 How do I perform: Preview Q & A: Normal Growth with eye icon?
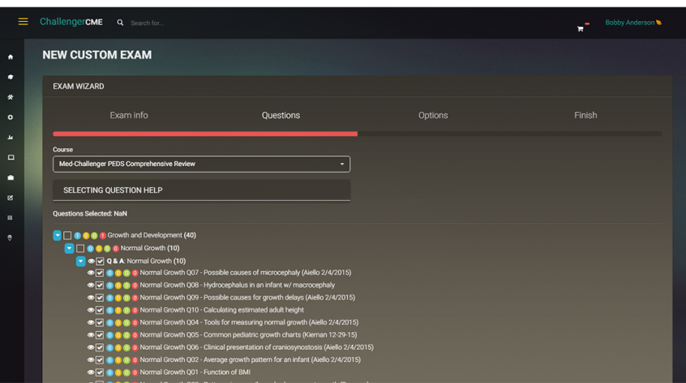coord(91,262)
